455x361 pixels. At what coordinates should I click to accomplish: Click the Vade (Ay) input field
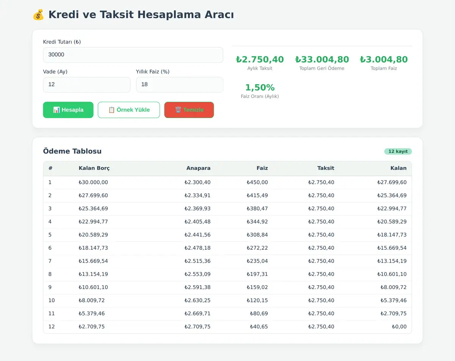point(87,85)
